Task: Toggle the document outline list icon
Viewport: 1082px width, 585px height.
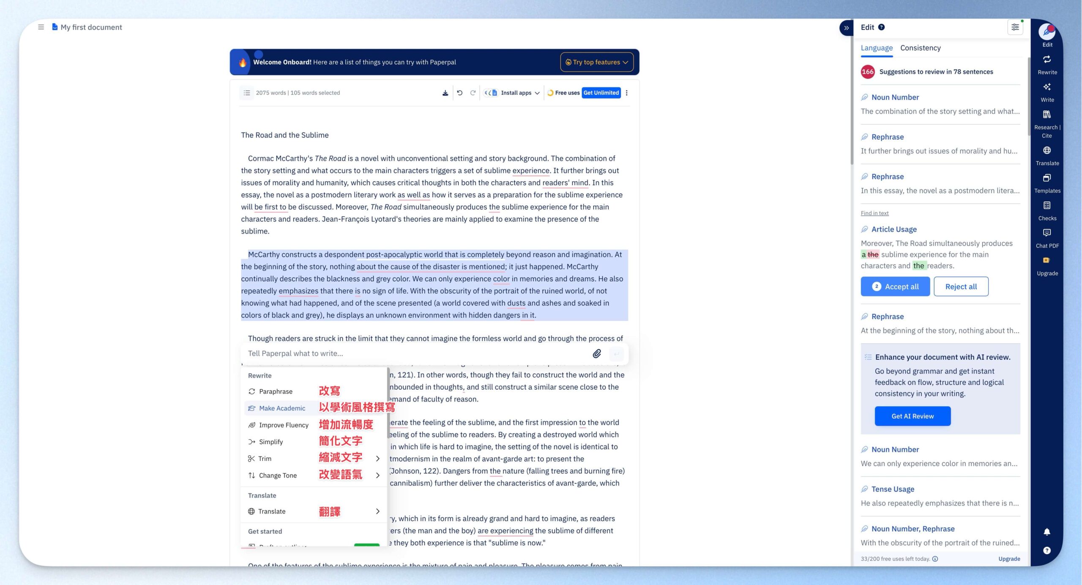Action: [247, 93]
